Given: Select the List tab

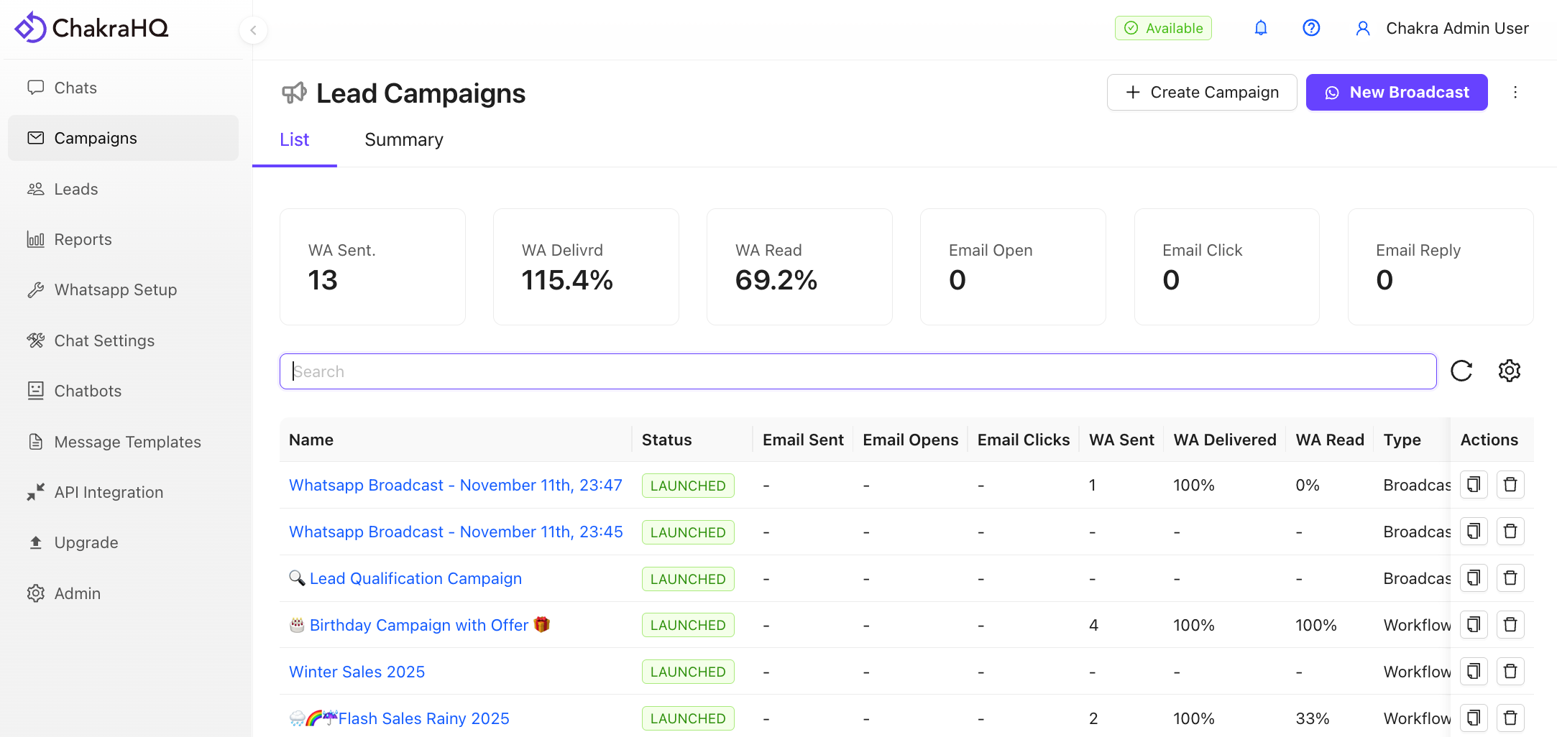Looking at the screenshot, I should [294, 139].
